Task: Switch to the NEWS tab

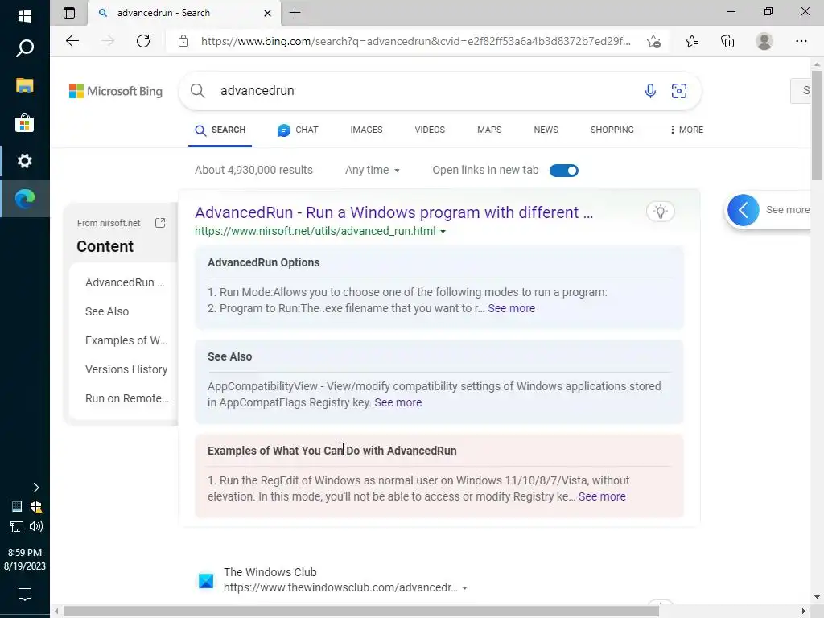Action: (546, 130)
